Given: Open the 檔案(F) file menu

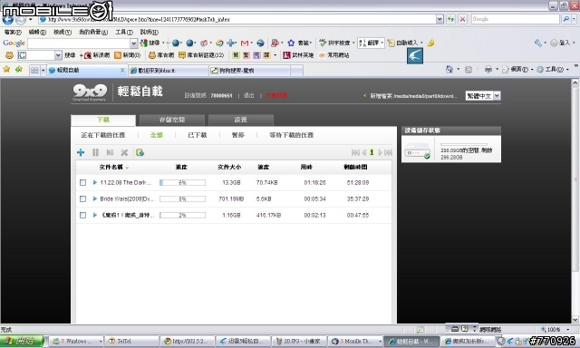Looking at the screenshot, I should [13, 33].
